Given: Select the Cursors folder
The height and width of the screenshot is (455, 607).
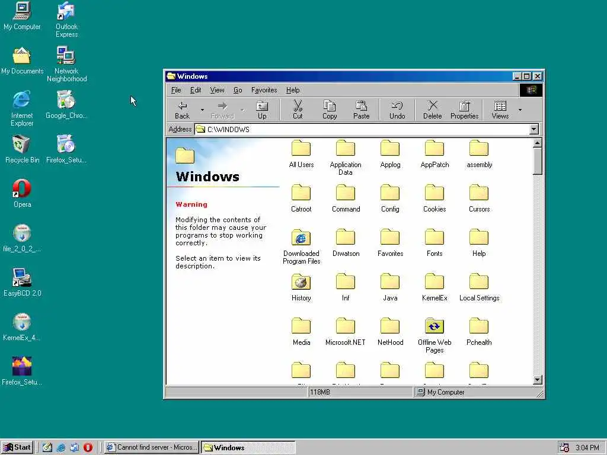Looking at the screenshot, I should point(479,198).
